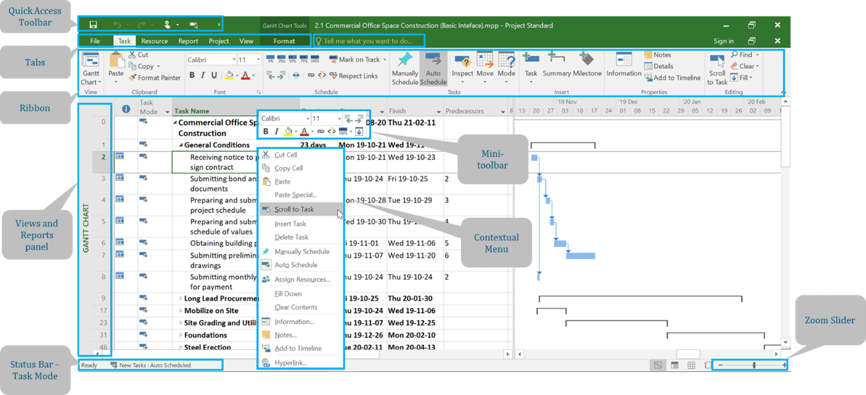Screen dimensions: 866x395
Task: Toggle Auto Schedule in the ribbon
Action: [433, 68]
